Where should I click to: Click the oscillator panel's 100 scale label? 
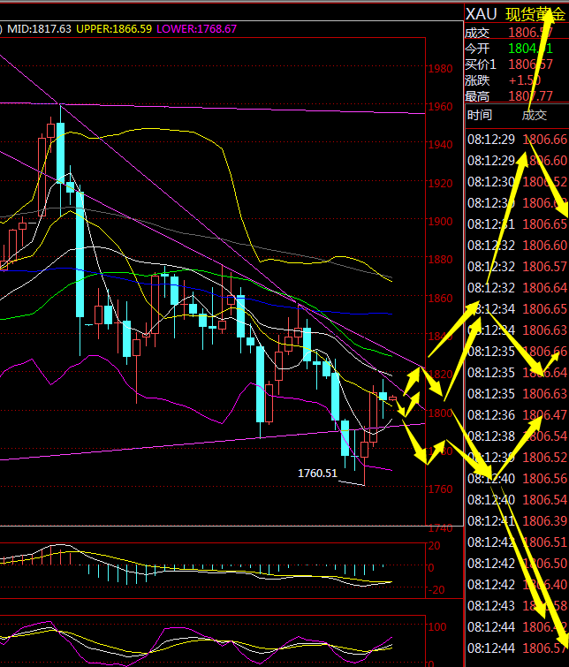point(439,626)
